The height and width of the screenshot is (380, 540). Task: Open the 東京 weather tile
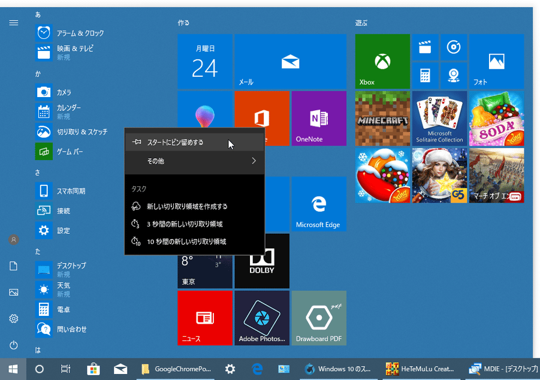coord(205,272)
